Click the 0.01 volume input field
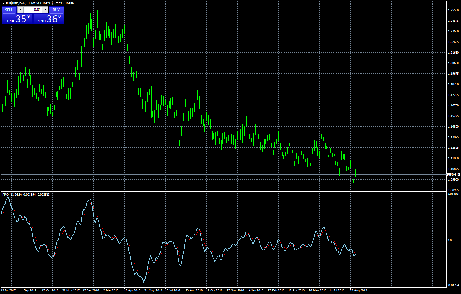The image size is (461, 294). click(33, 10)
